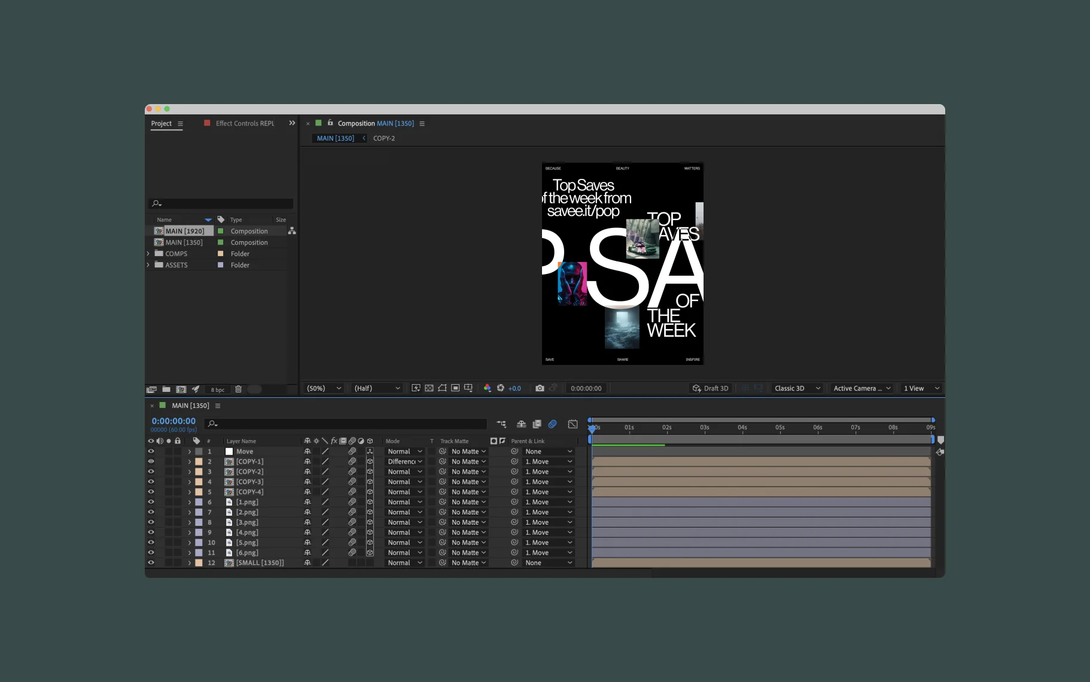Toggle visibility of [SMALL [1350]] layer
This screenshot has height=682, width=1090.
(151, 563)
